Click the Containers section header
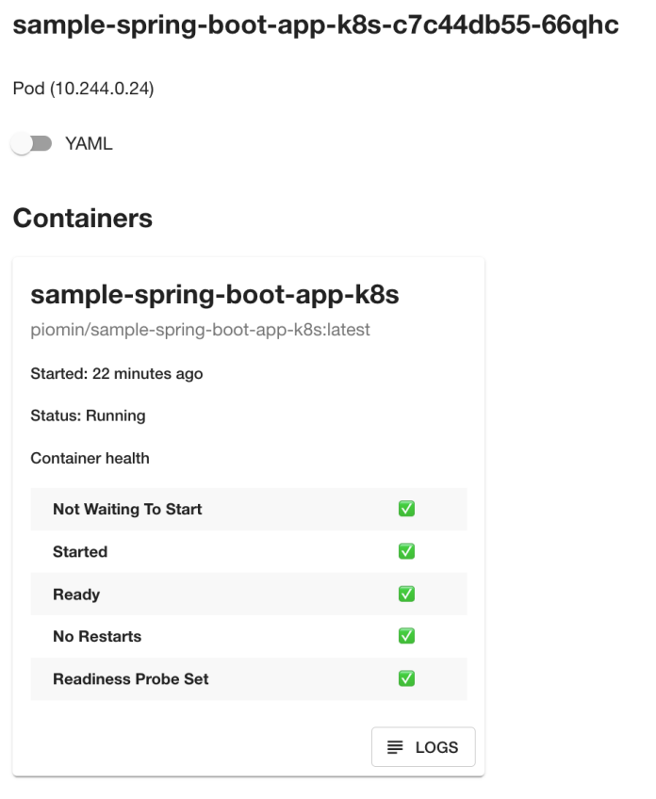 pyautogui.click(x=82, y=218)
